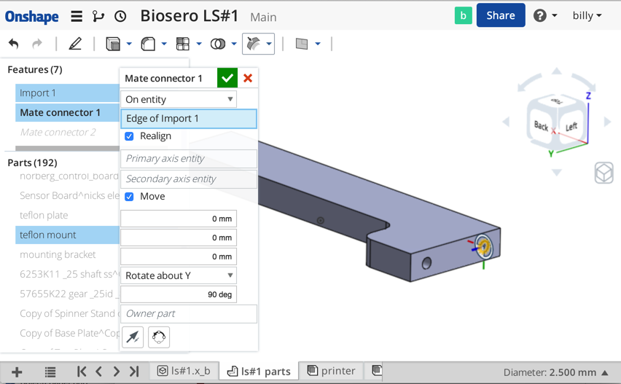
Task: Select Mate connector 2 feature
Action: click(58, 132)
